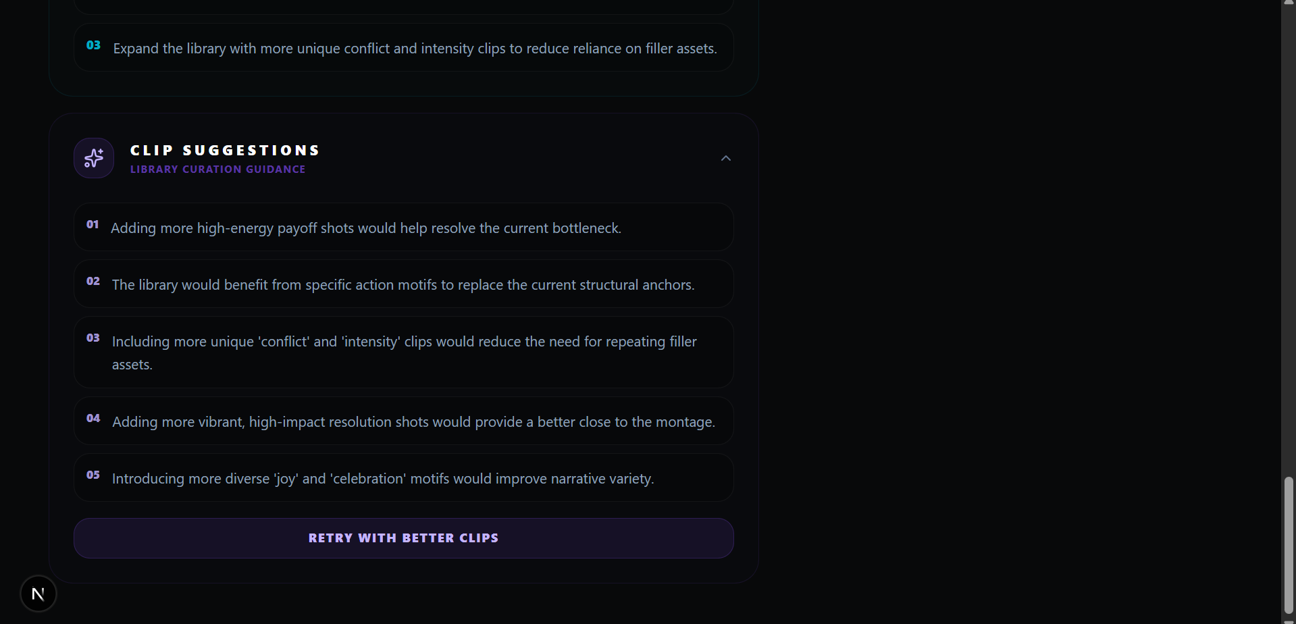Collapse the Clip Suggestions section chevron

726,158
